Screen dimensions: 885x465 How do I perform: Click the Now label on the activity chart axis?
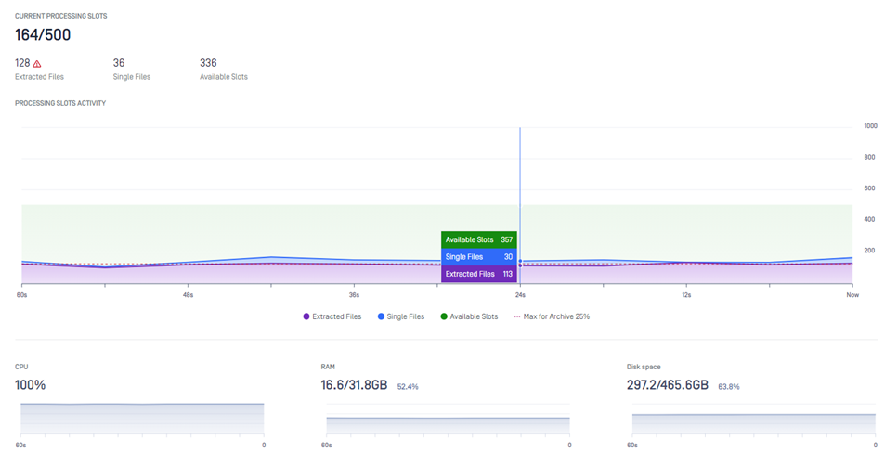click(852, 295)
